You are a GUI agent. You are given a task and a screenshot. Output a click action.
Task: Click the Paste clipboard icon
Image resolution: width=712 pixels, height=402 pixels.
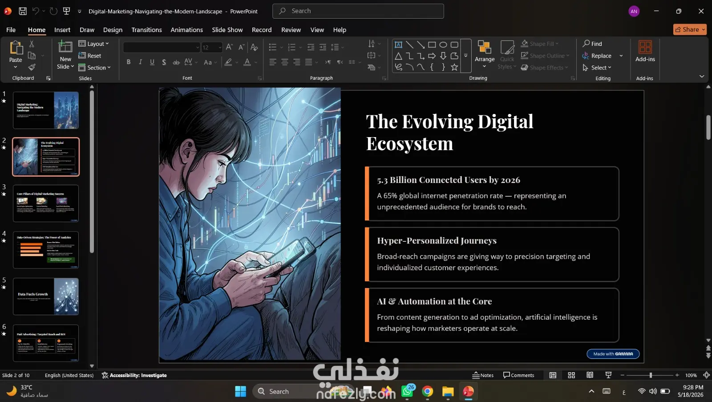click(x=16, y=48)
